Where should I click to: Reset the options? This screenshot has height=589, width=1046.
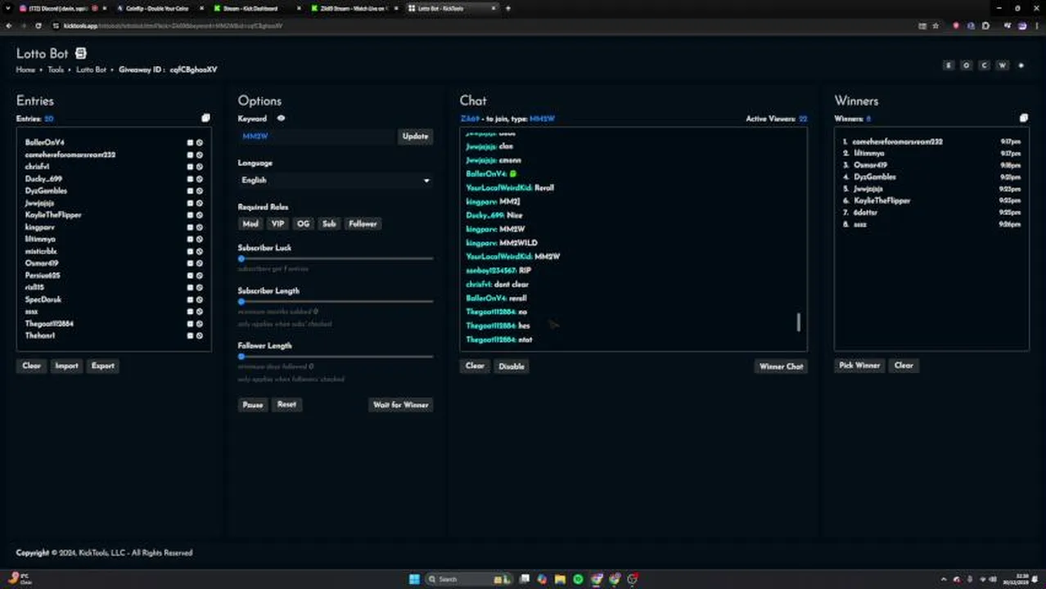click(x=286, y=404)
